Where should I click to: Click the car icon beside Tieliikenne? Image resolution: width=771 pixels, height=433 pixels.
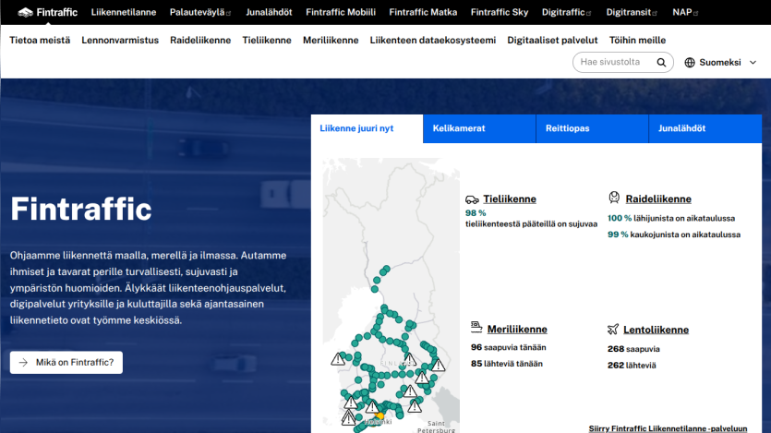pos(472,199)
